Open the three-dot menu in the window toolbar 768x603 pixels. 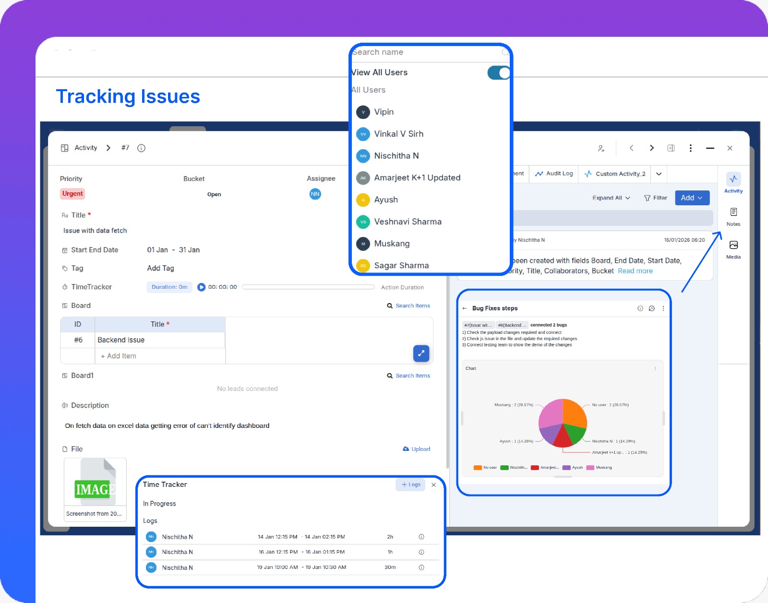(x=691, y=148)
